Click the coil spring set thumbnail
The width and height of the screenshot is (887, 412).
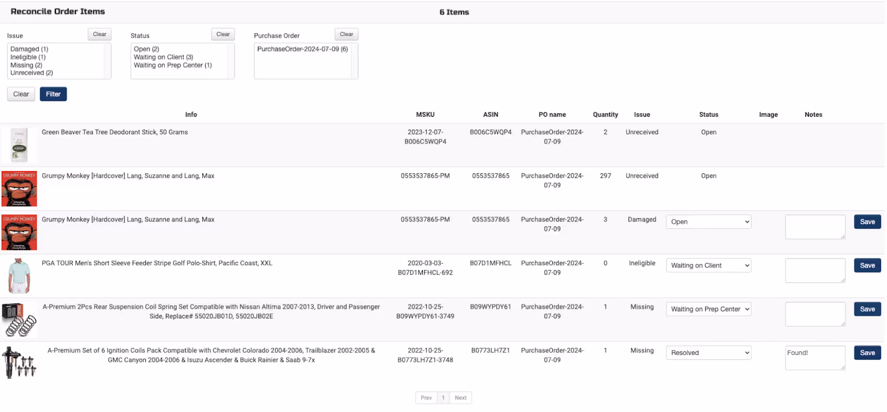pyautogui.click(x=19, y=320)
